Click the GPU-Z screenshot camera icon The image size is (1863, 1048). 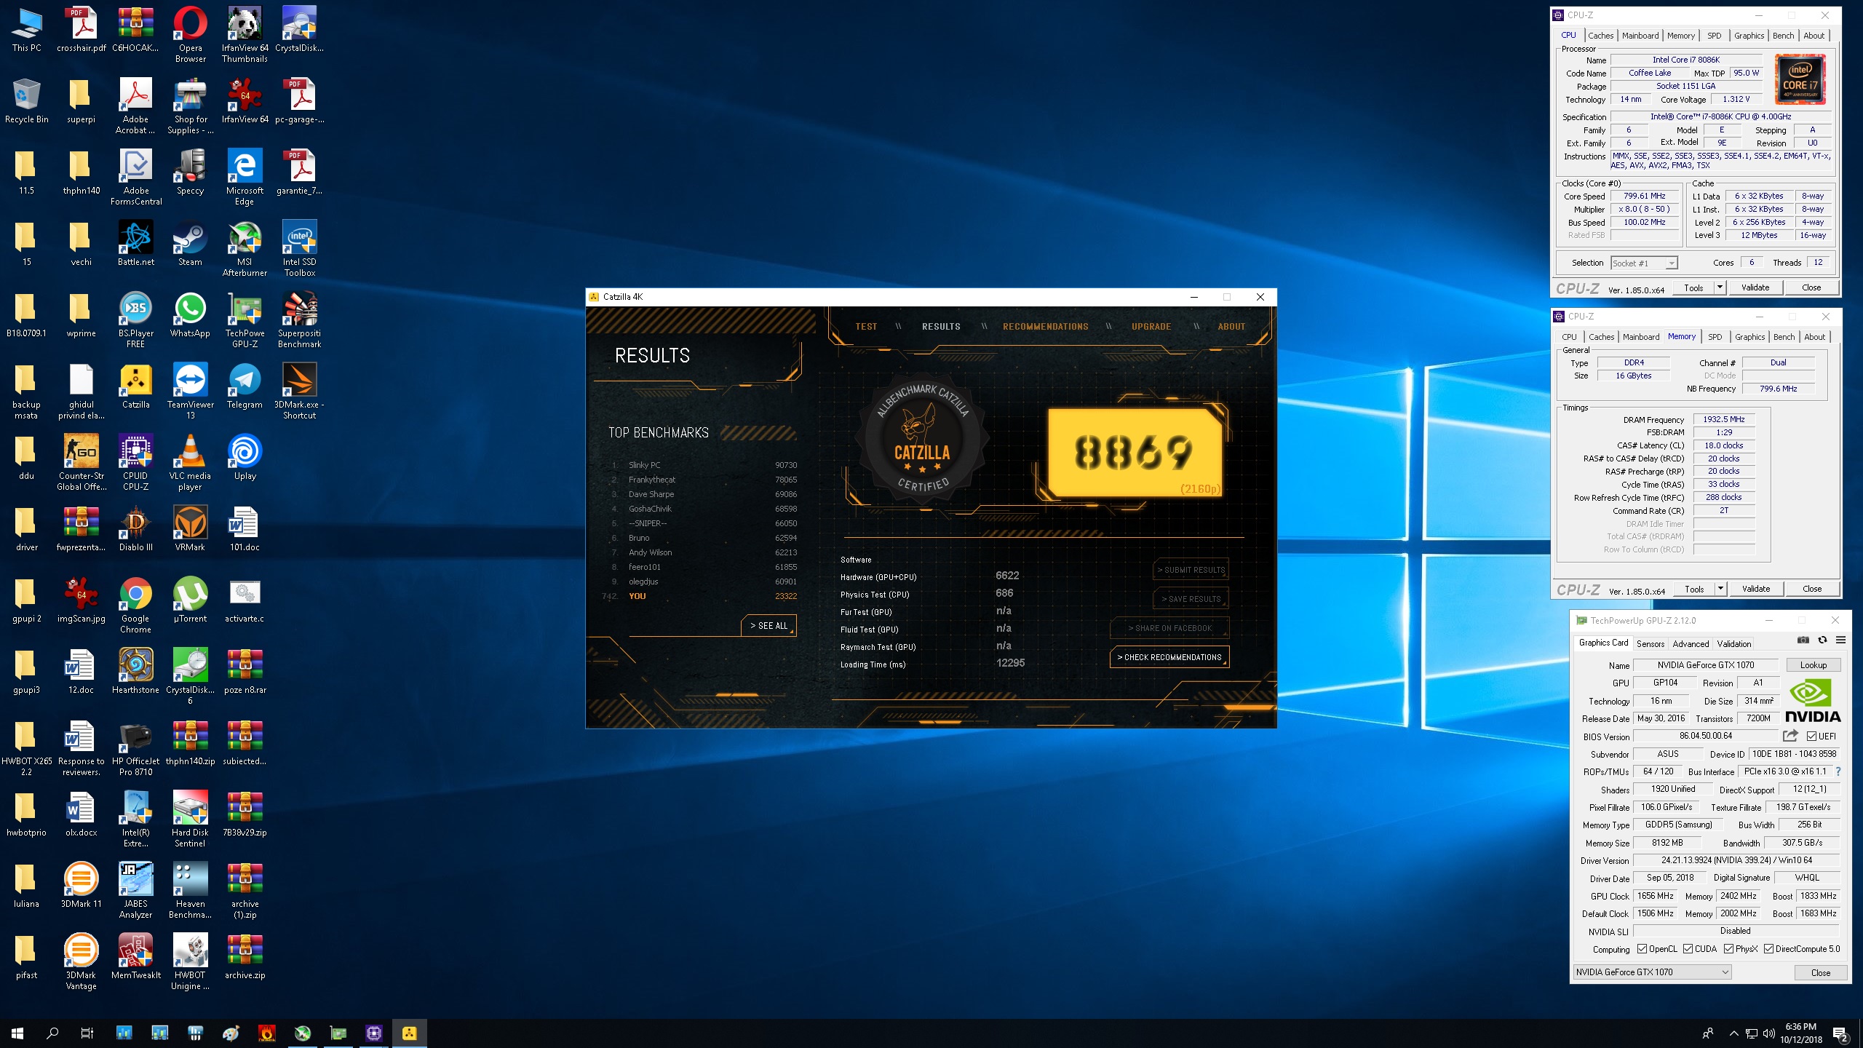click(1803, 640)
